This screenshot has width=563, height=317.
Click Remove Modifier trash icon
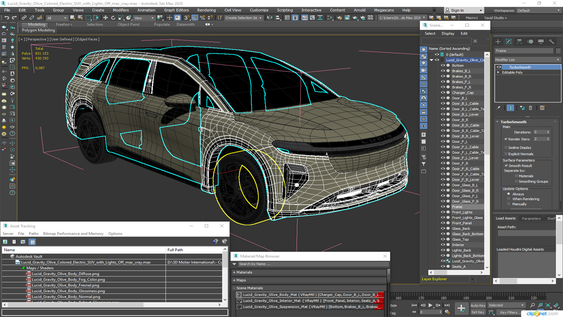(530, 108)
